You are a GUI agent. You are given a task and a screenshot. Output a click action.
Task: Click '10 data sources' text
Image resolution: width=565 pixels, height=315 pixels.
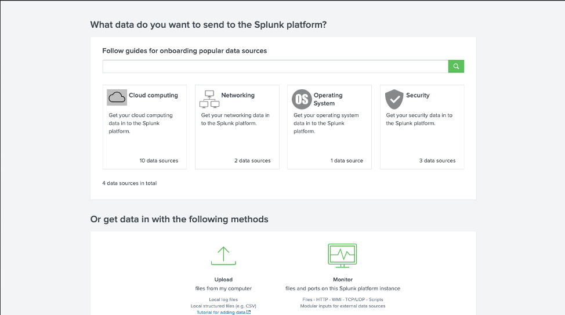159,161
